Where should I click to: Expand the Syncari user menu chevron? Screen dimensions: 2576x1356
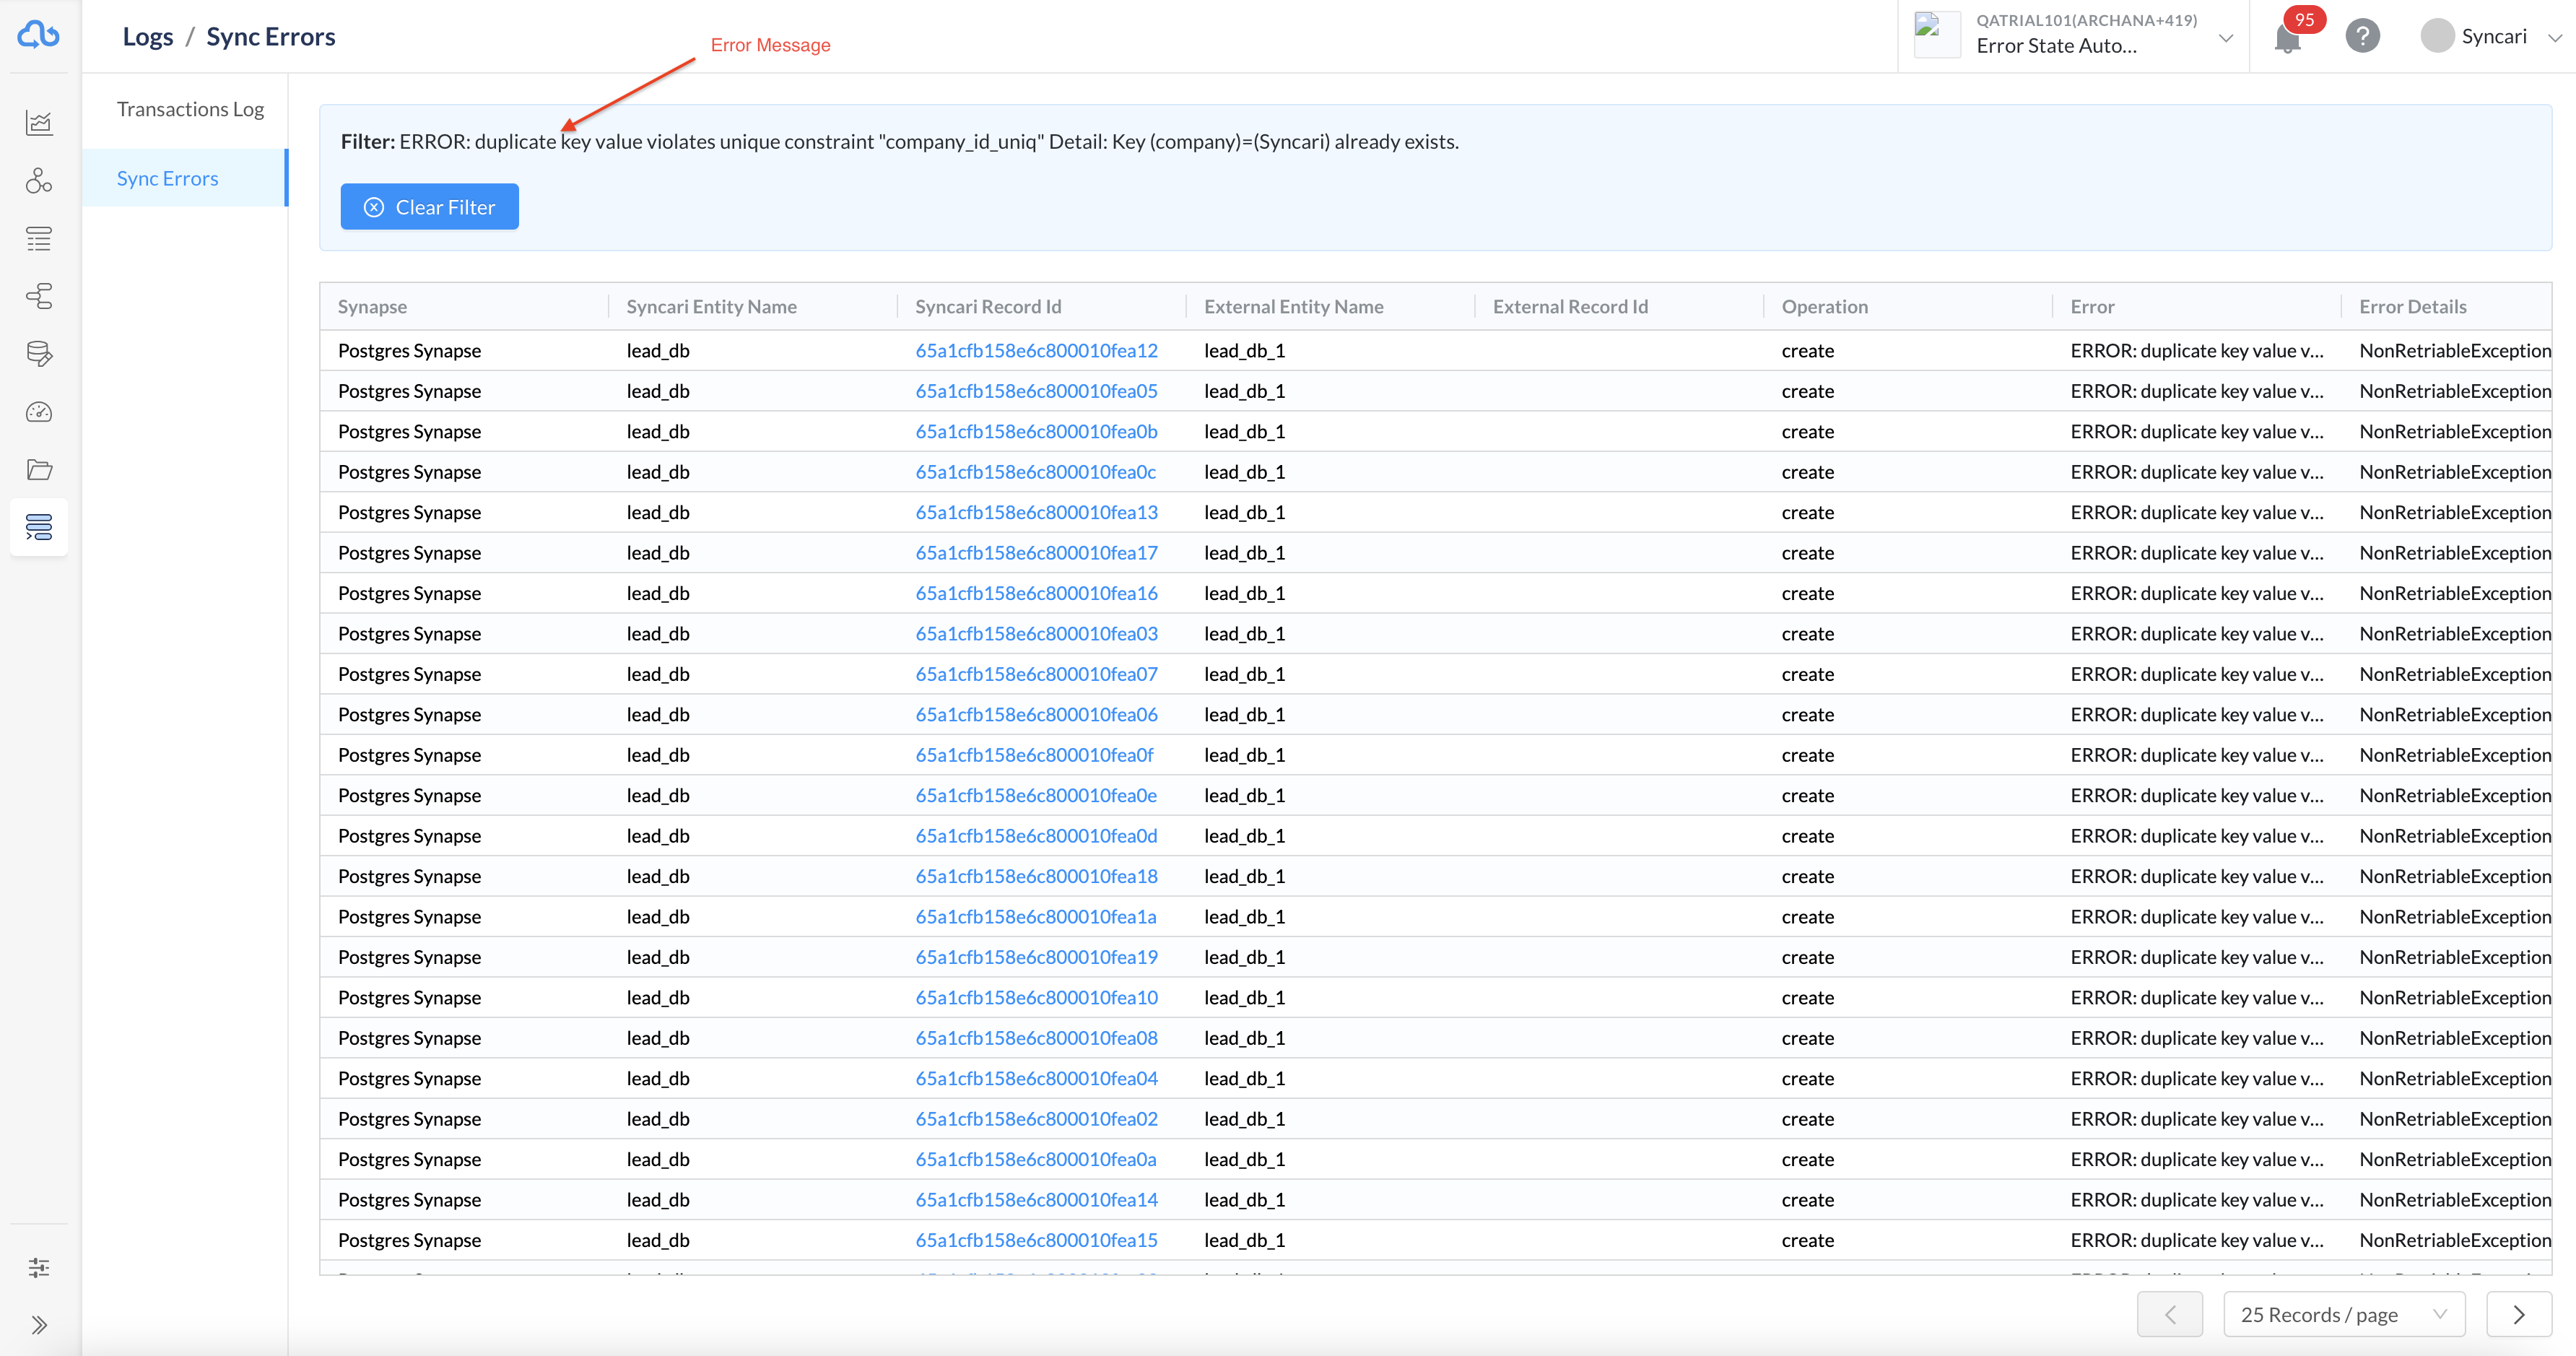pos(2554,37)
